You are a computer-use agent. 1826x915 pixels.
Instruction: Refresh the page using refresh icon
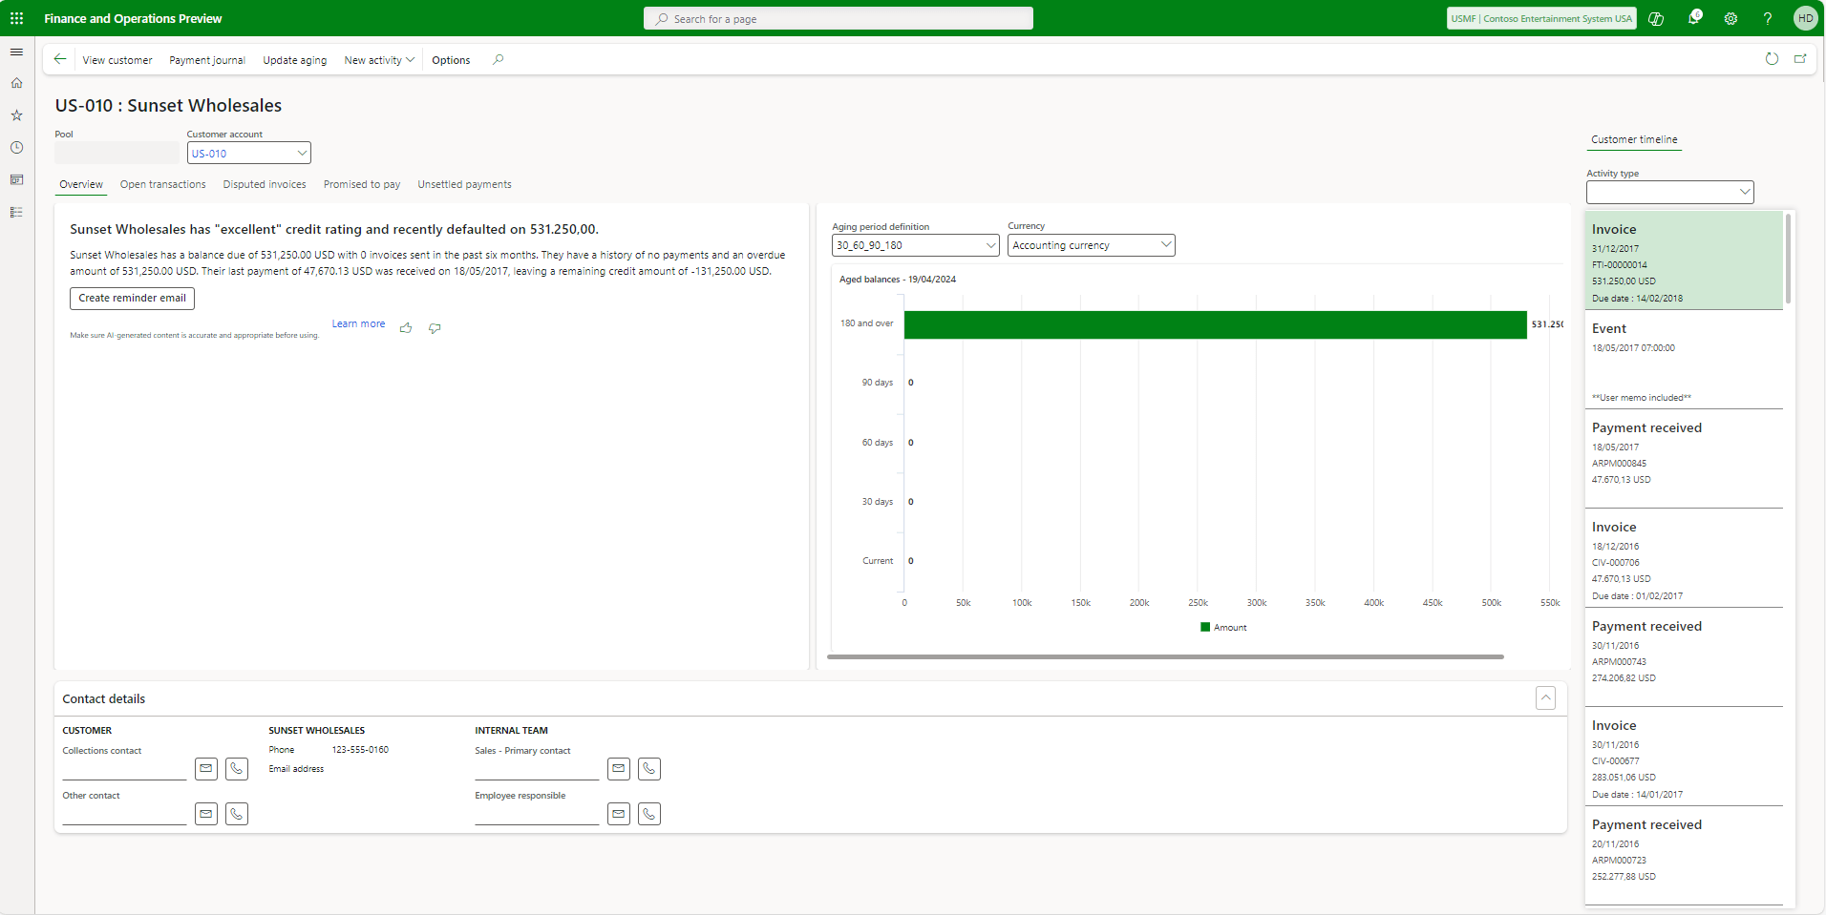click(x=1772, y=59)
